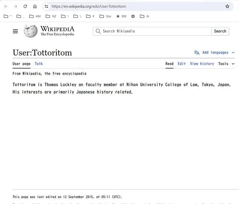The height and width of the screenshot is (204, 239).
Task: Open the View history tab
Action: coord(202,64)
